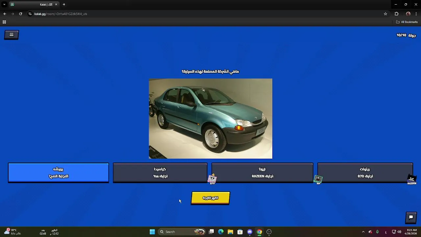Click the yellow show result button
421x237 pixels.
(210, 198)
